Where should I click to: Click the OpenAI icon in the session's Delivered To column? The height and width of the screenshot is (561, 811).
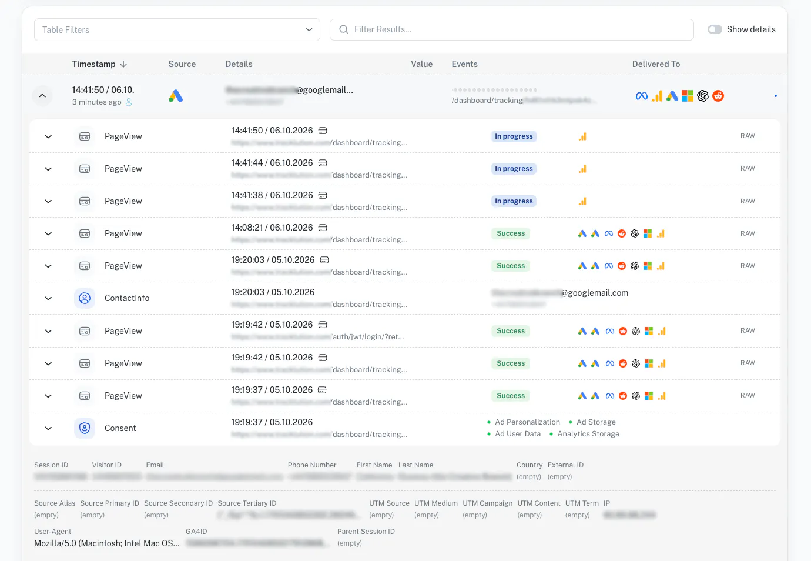point(703,96)
